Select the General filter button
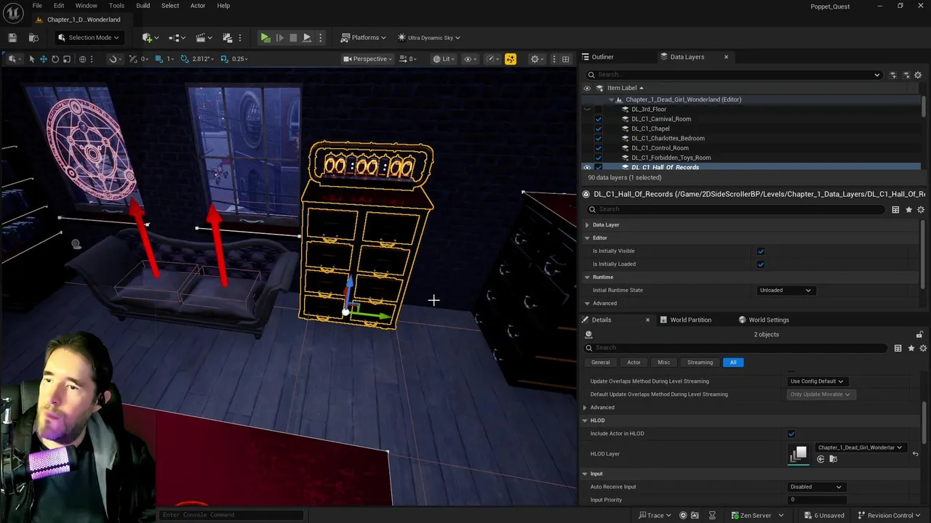The width and height of the screenshot is (931, 523). (x=601, y=362)
